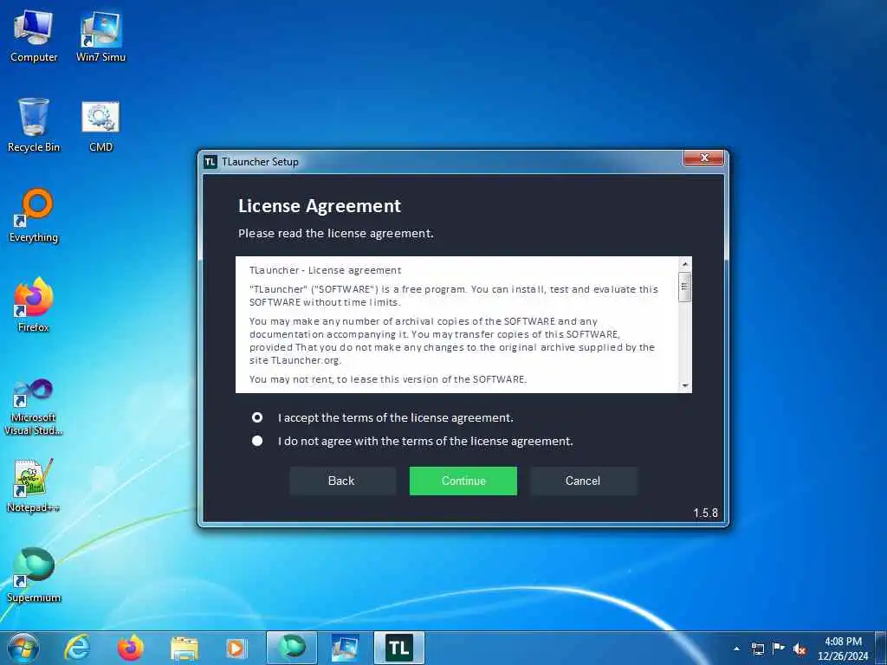Click the Show desktop strip on the taskbar
The width and height of the screenshot is (887, 665).
click(881, 648)
